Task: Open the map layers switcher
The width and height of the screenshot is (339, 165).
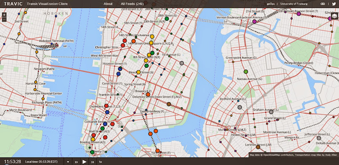Action: [334, 16]
